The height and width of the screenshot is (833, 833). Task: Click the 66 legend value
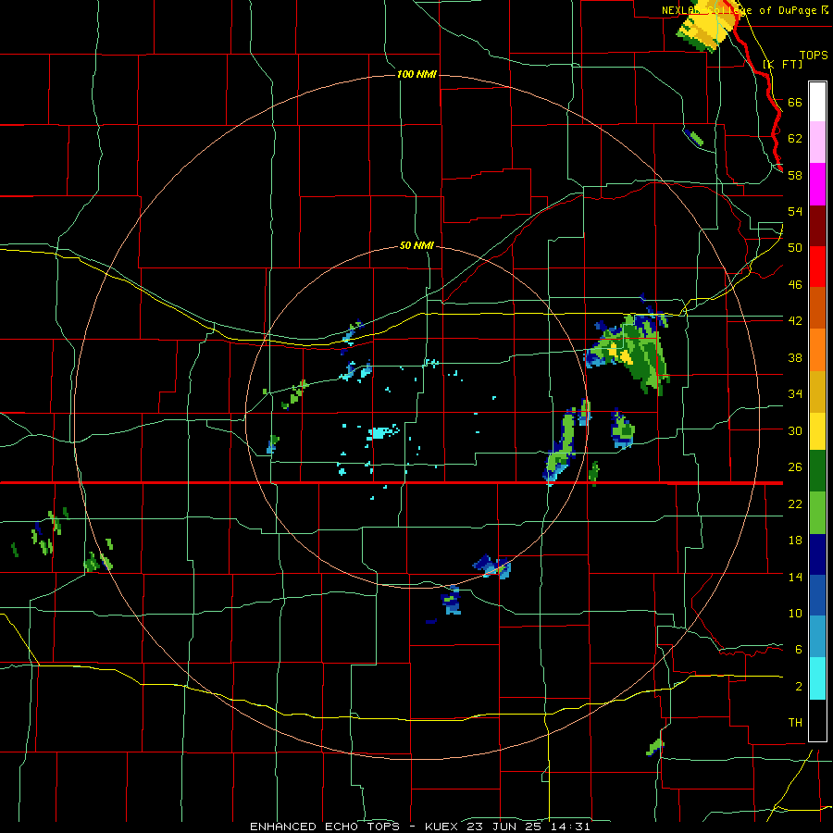[x=795, y=102]
